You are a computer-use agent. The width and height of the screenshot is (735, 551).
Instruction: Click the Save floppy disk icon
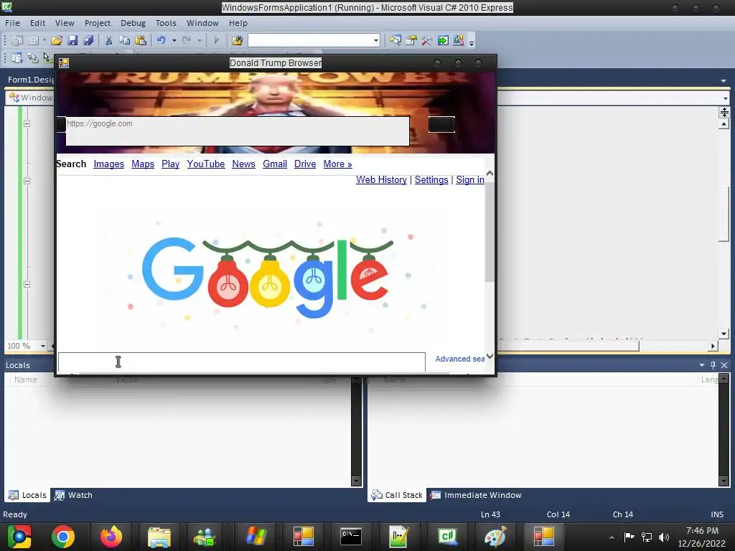click(72, 40)
